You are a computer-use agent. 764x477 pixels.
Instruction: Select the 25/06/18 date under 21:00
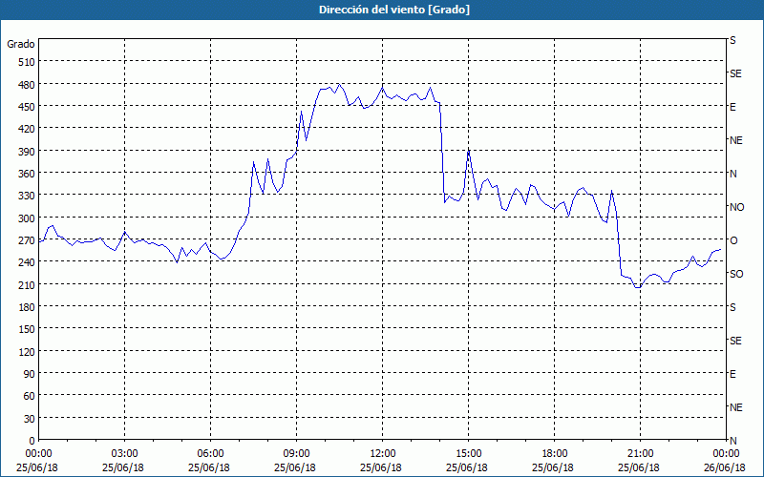click(x=639, y=467)
